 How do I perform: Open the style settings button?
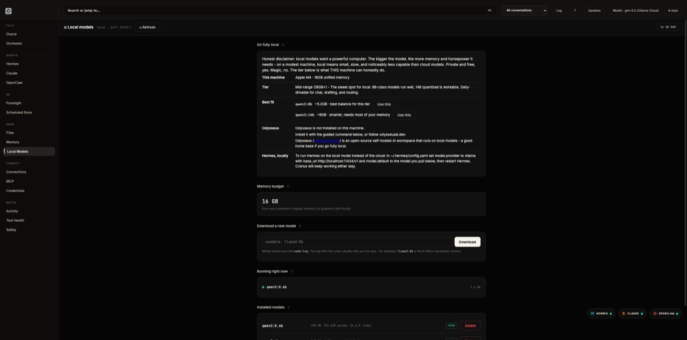point(673,10)
